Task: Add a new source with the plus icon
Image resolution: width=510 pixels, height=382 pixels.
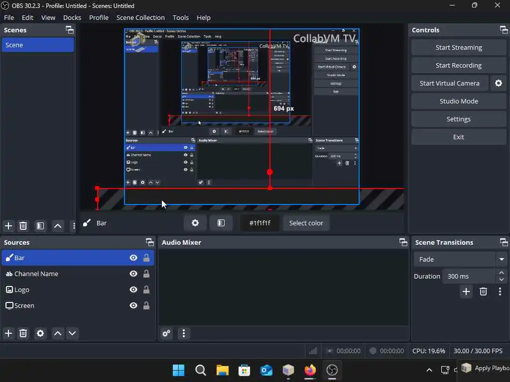Action: [x=8, y=333]
